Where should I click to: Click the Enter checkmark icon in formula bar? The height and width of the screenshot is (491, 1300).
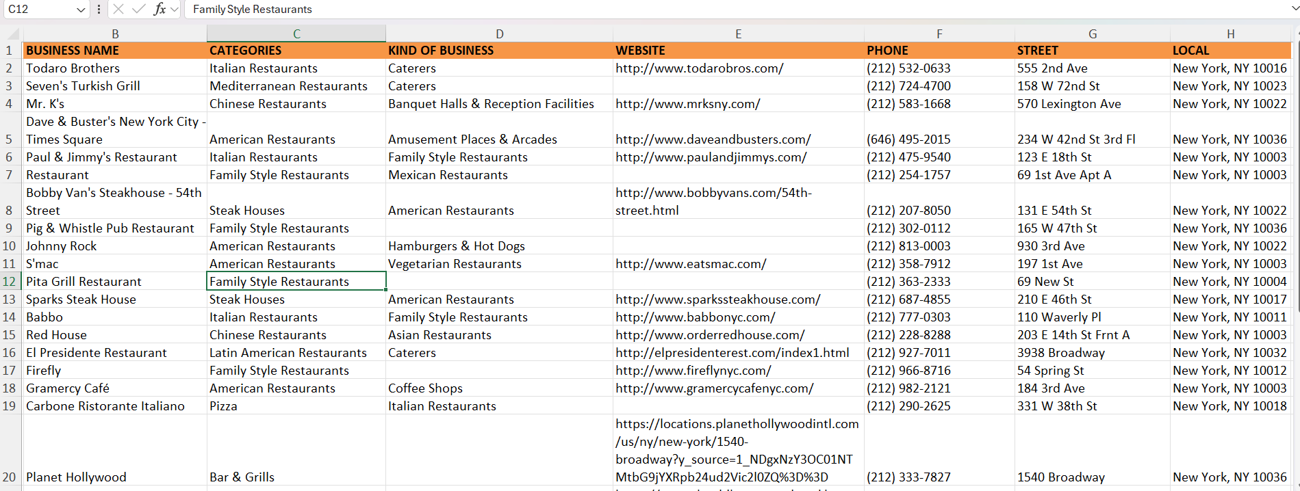[x=139, y=9]
